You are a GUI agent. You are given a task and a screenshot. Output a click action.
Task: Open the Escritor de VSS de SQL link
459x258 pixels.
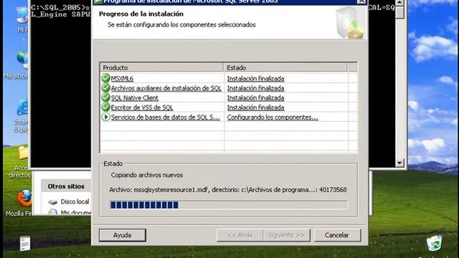click(142, 107)
